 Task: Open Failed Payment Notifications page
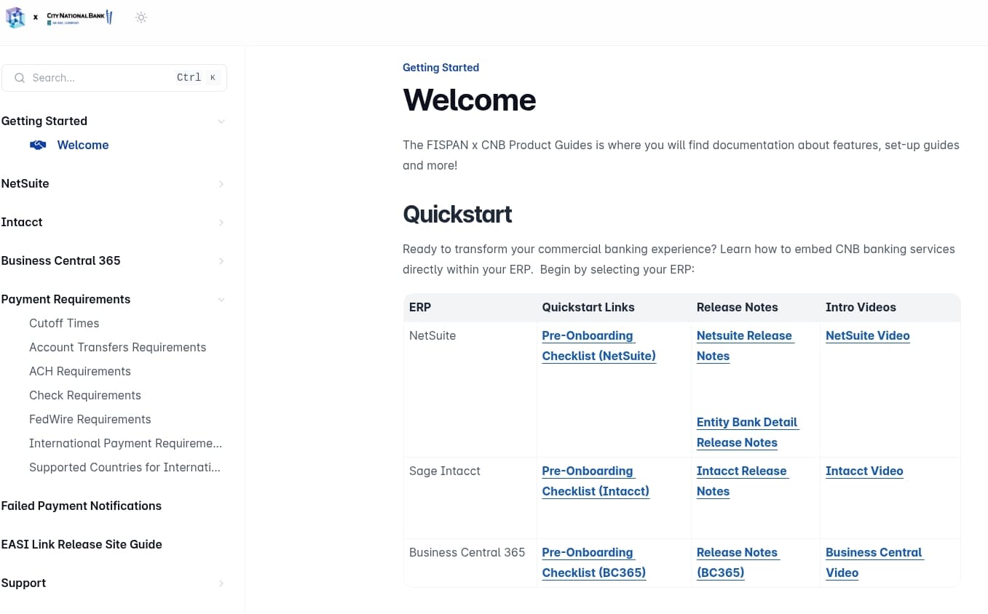pos(82,506)
